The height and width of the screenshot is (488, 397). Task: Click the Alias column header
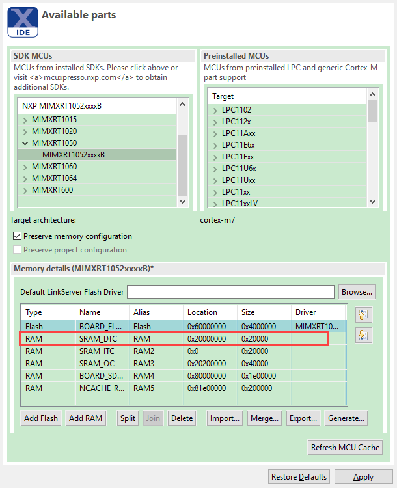coord(156,312)
